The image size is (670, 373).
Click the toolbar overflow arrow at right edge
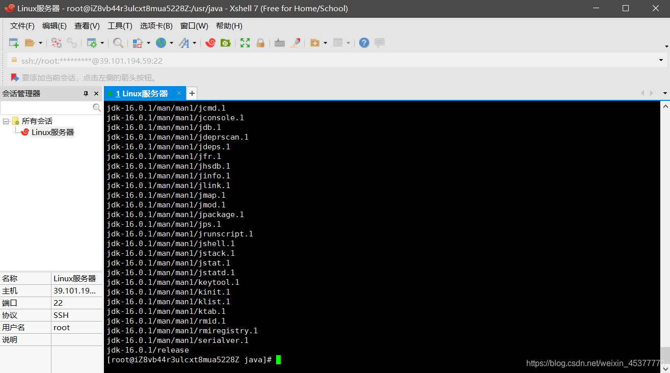pyautogui.click(x=666, y=47)
